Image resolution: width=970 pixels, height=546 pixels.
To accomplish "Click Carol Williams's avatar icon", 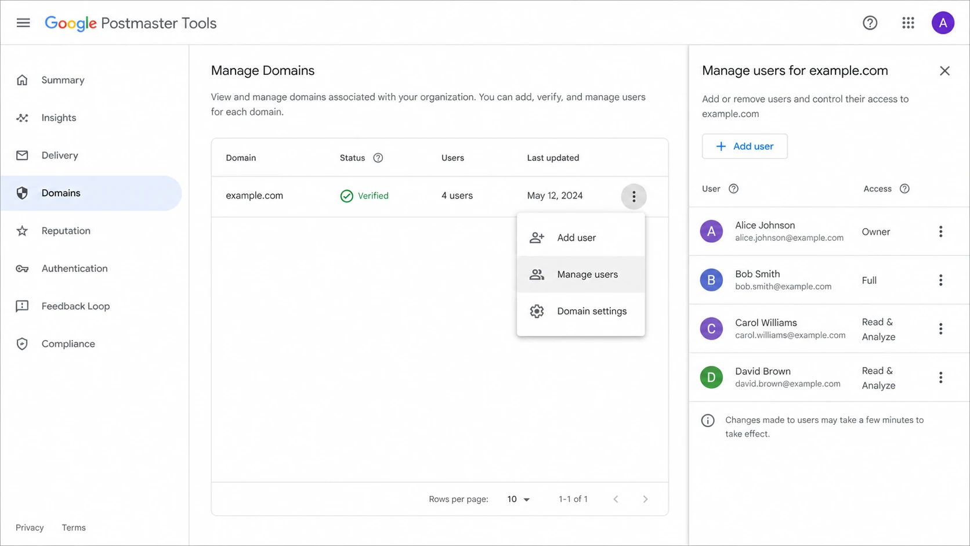I will pos(711,329).
